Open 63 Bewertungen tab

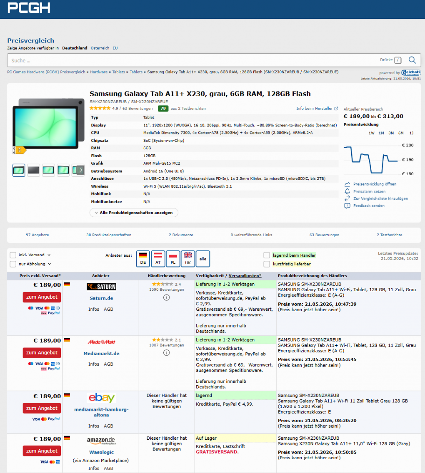325,235
